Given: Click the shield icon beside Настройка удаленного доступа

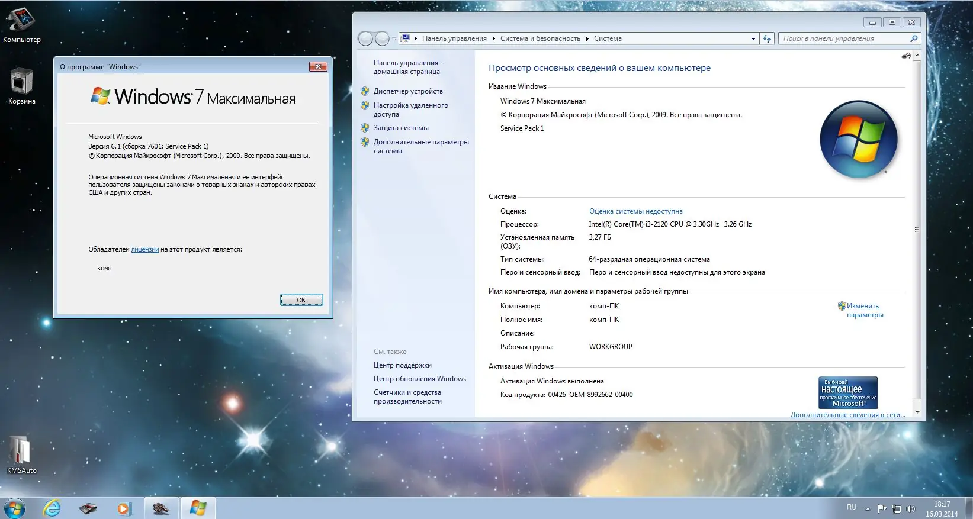Looking at the screenshot, I should (x=365, y=105).
